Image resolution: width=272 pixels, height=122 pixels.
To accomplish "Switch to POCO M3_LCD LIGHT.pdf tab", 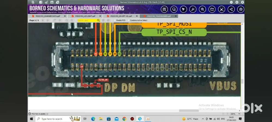I will point(85,16).
